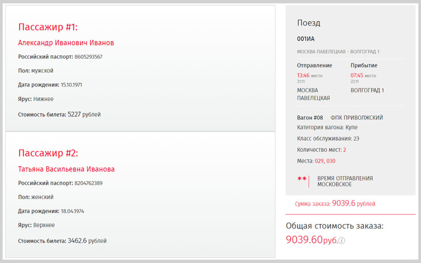Image resolution: width=421 pixels, height=263 pixels.
Task: Click seat numbers 029, 030
Action: tap(325, 161)
